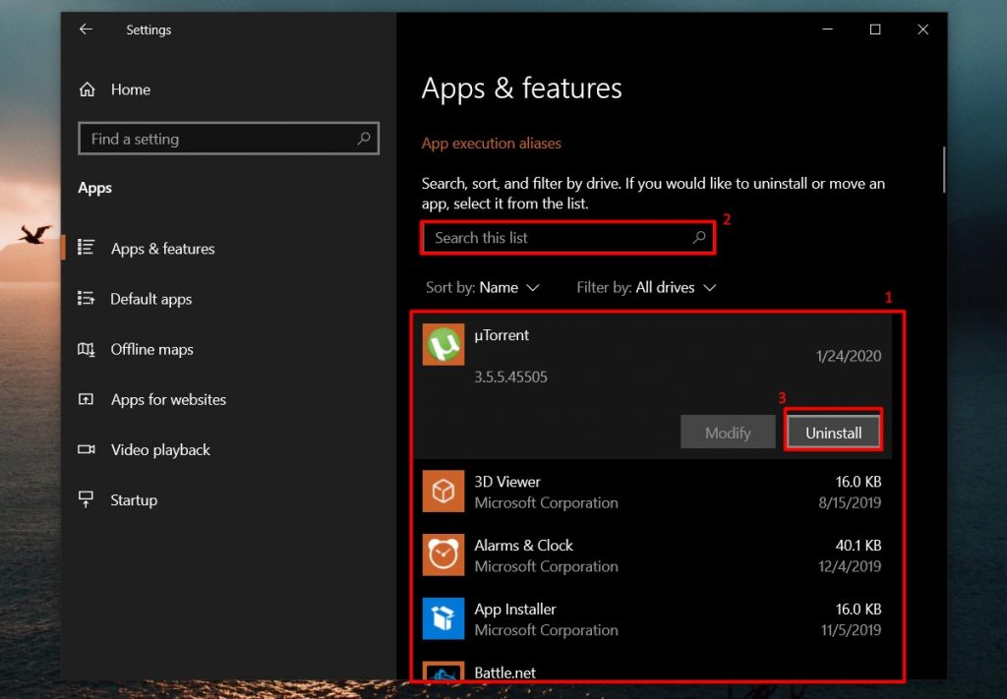This screenshot has width=1007, height=699.
Task: Click the Search this list field
Action: (568, 237)
